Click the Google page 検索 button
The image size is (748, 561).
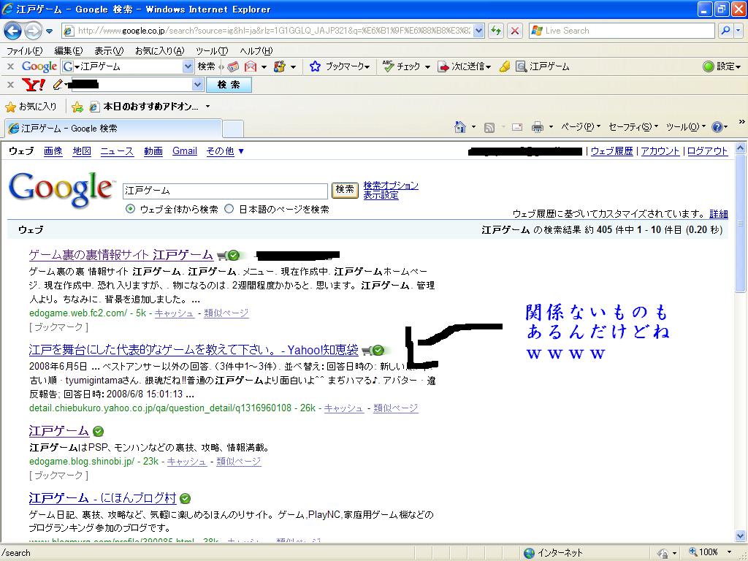(345, 190)
